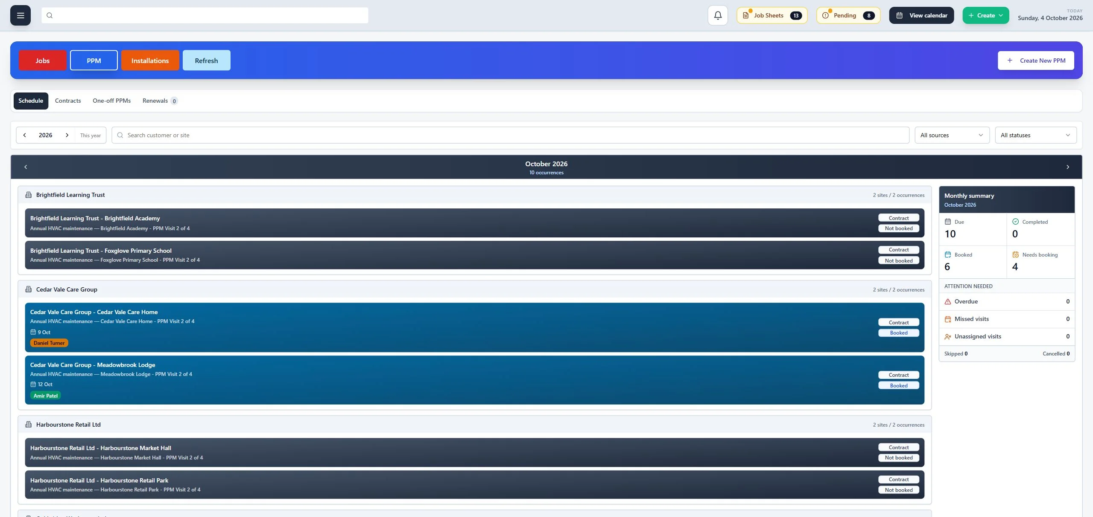Click Not booked badge on Harbourstone Retail Park
This screenshot has height=517, width=1093.
tap(899, 490)
